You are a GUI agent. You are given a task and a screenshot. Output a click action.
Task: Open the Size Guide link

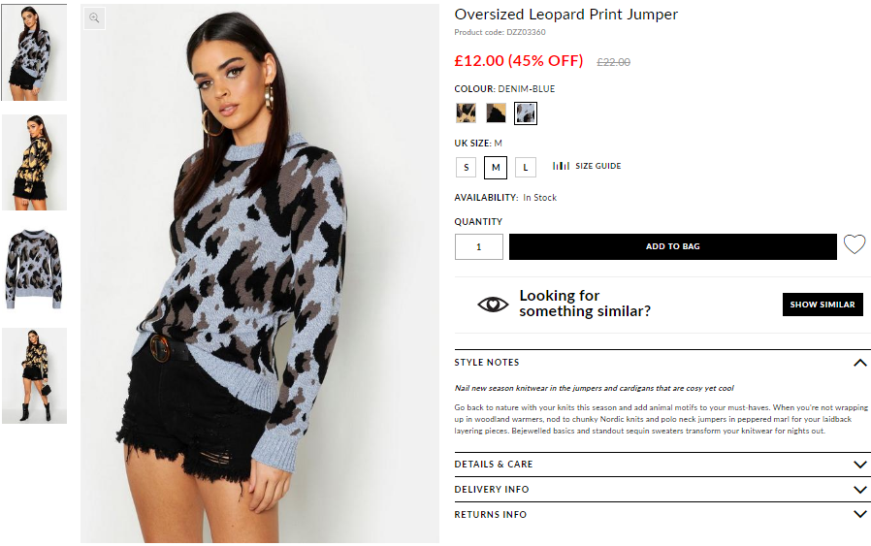(598, 166)
